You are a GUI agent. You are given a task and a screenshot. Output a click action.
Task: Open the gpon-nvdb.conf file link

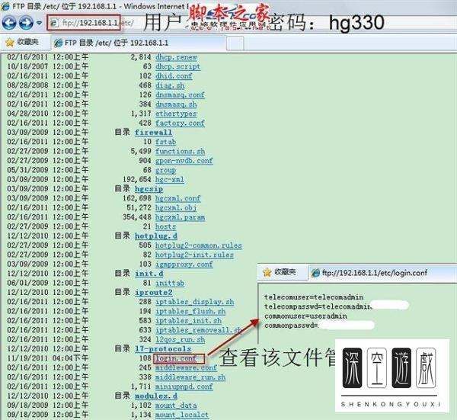(184, 161)
